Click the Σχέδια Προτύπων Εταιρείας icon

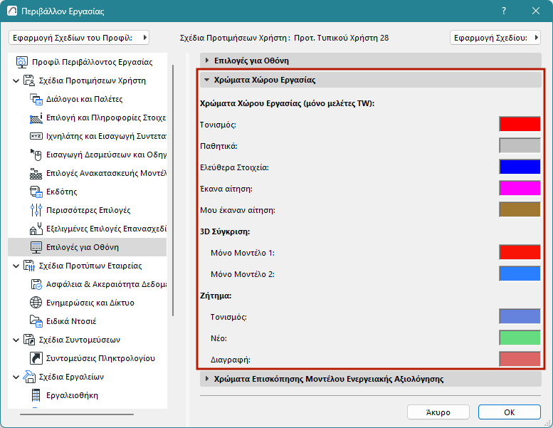tap(29, 266)
